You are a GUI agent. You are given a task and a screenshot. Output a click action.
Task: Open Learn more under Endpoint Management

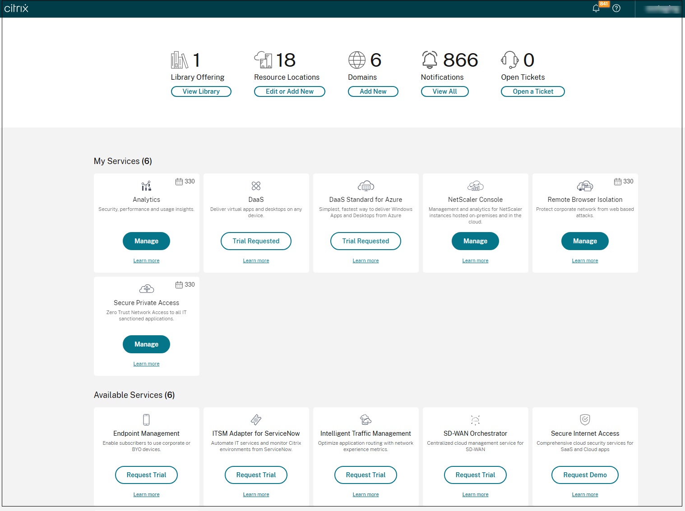146,494
